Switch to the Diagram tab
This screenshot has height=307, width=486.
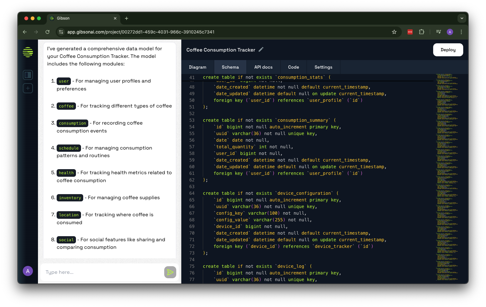[x=198, y=67]
